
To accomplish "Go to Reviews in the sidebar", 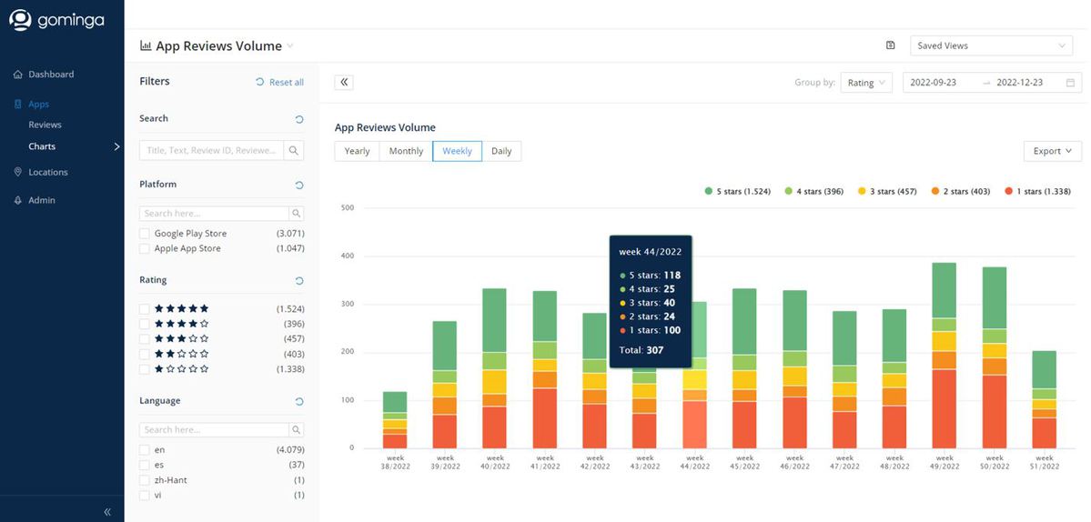I will (x=45, y=125).
